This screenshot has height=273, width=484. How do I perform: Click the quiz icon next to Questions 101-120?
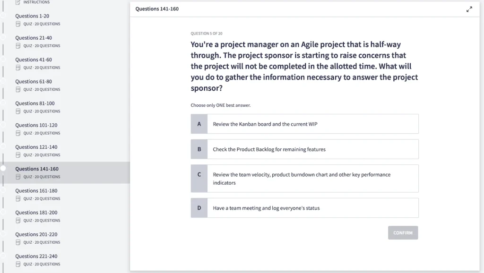[x=17, y=133]
